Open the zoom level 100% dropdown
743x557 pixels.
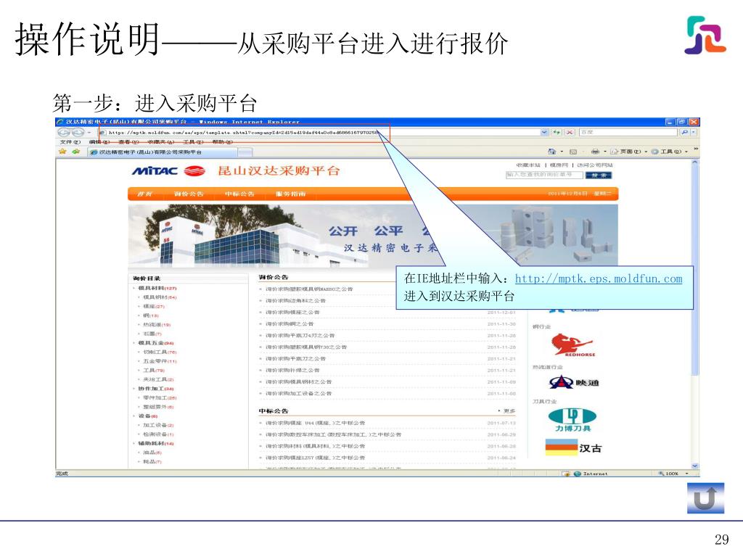(686, 474)
